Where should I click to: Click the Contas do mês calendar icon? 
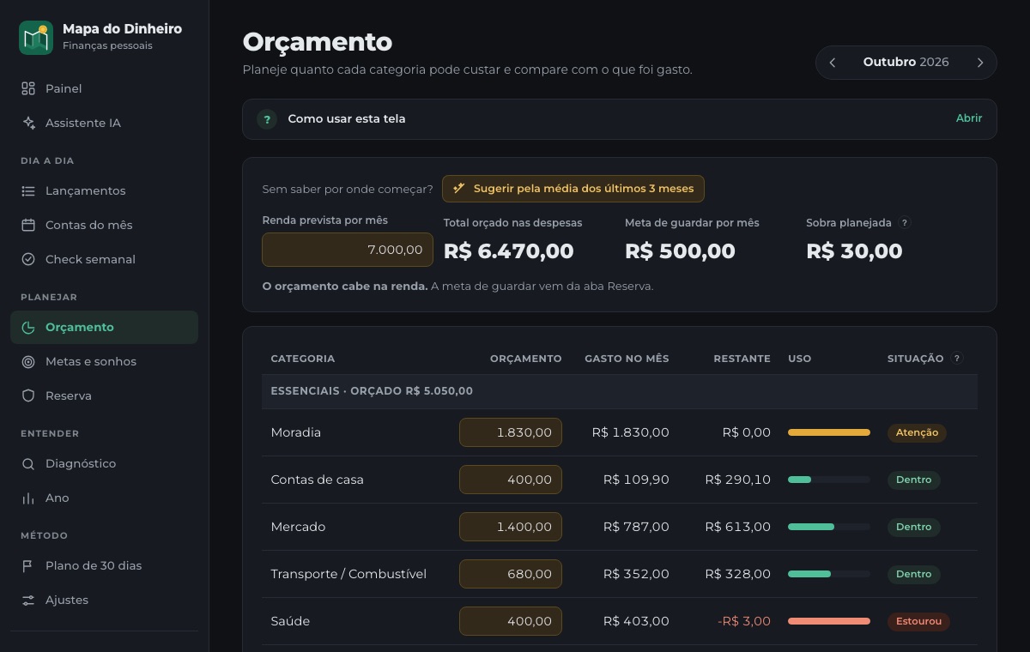28,225
